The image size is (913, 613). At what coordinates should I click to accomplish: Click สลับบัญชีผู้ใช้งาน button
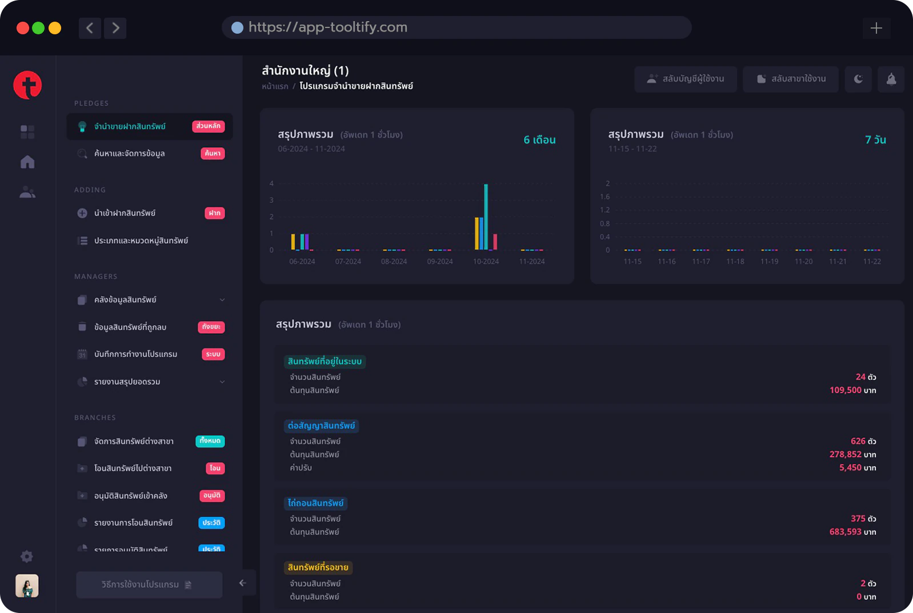[x=686, y=79]
